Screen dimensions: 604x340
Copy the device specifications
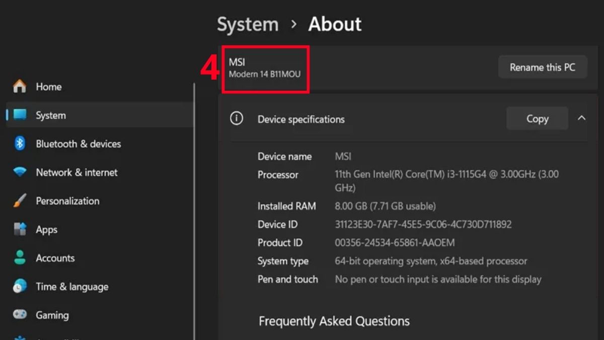[x=537, y=119]
